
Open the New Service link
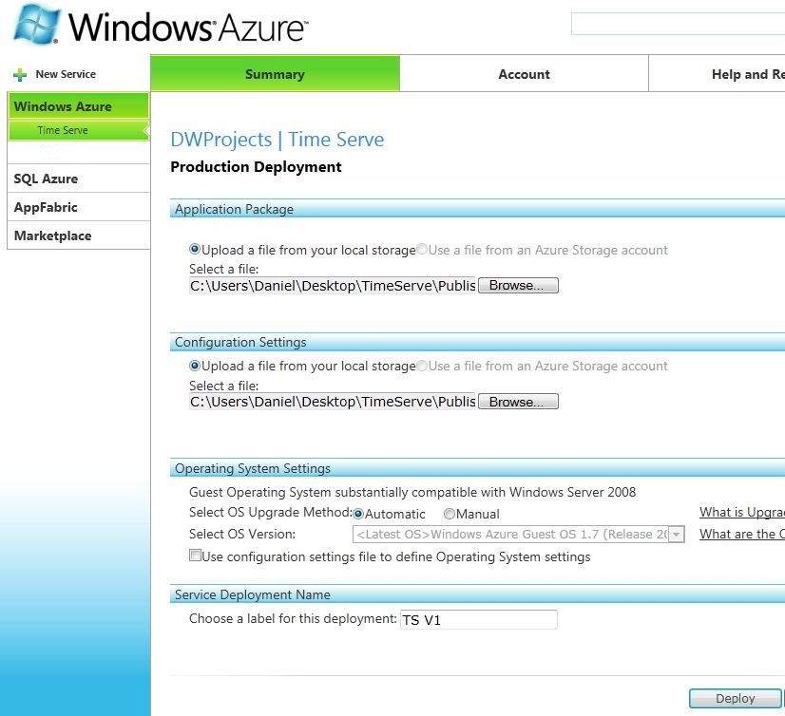66,74
